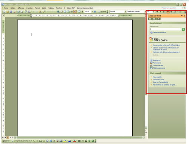Open the Insertion menu
The image size is (189, 144).
click(29, 8)
